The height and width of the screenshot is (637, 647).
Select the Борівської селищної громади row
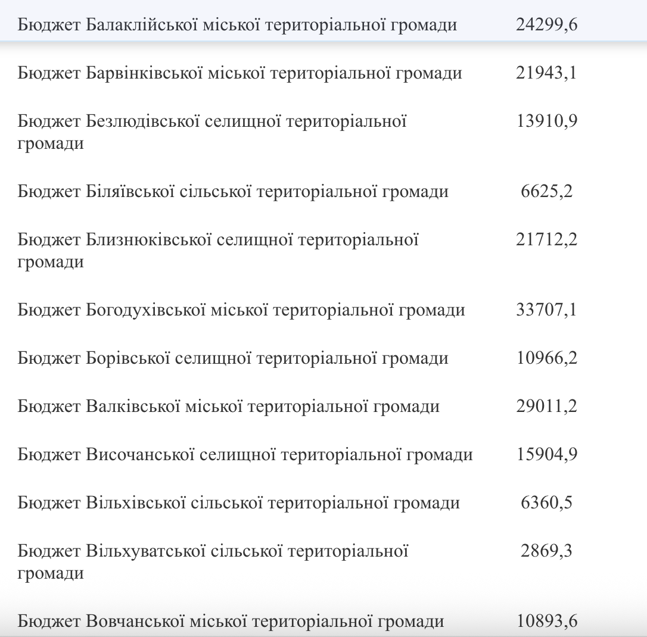click(323, 358)
